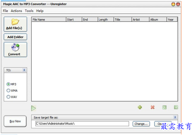Viewport: 194px width, 135px height.
Task: Open the Help menu
Action: [40, 11]
